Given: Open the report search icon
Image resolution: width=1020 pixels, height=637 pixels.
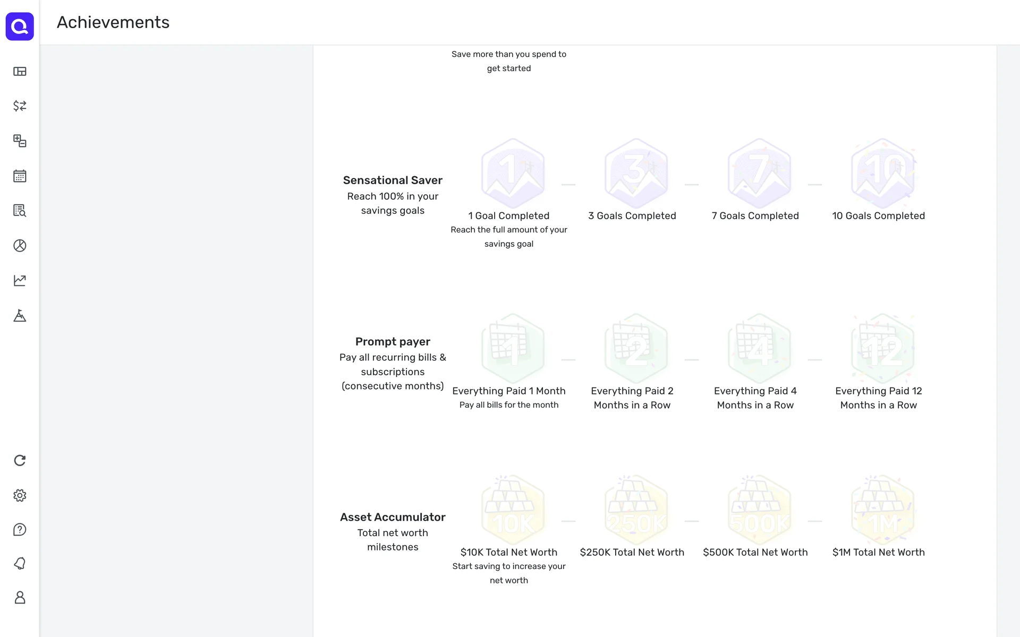Looking at the screenshot, I should pos(20,211).
